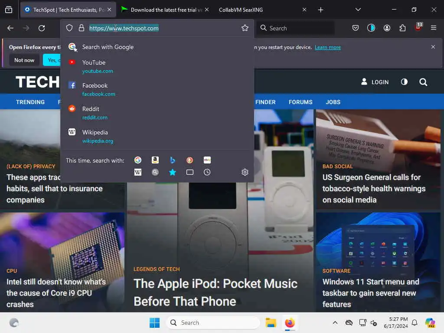
Task: Dismiss the notification bar with X
Action: tap(433, 47)
